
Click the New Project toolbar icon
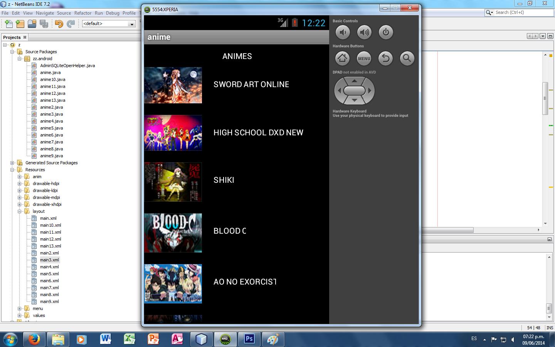[x=20, y=24]
